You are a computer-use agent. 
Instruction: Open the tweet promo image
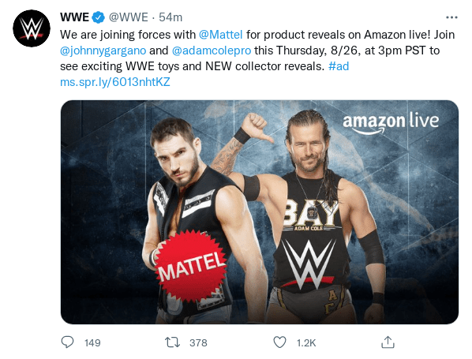[260, 212]
